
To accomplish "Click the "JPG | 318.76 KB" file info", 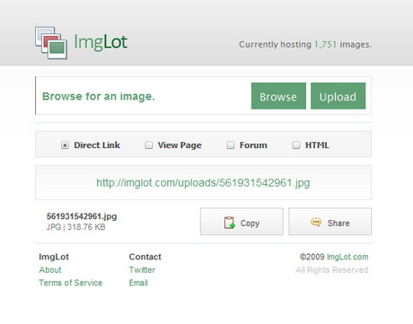I will click(76, 227).
